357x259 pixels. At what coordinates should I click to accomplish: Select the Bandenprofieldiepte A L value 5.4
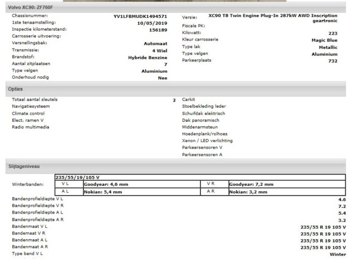coord(342,213)
